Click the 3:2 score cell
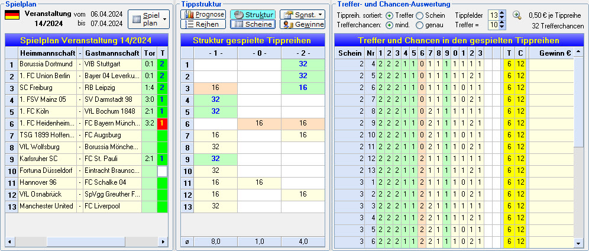Image resolution: width=589 pixels, height=251 pixels. [150, 123]
